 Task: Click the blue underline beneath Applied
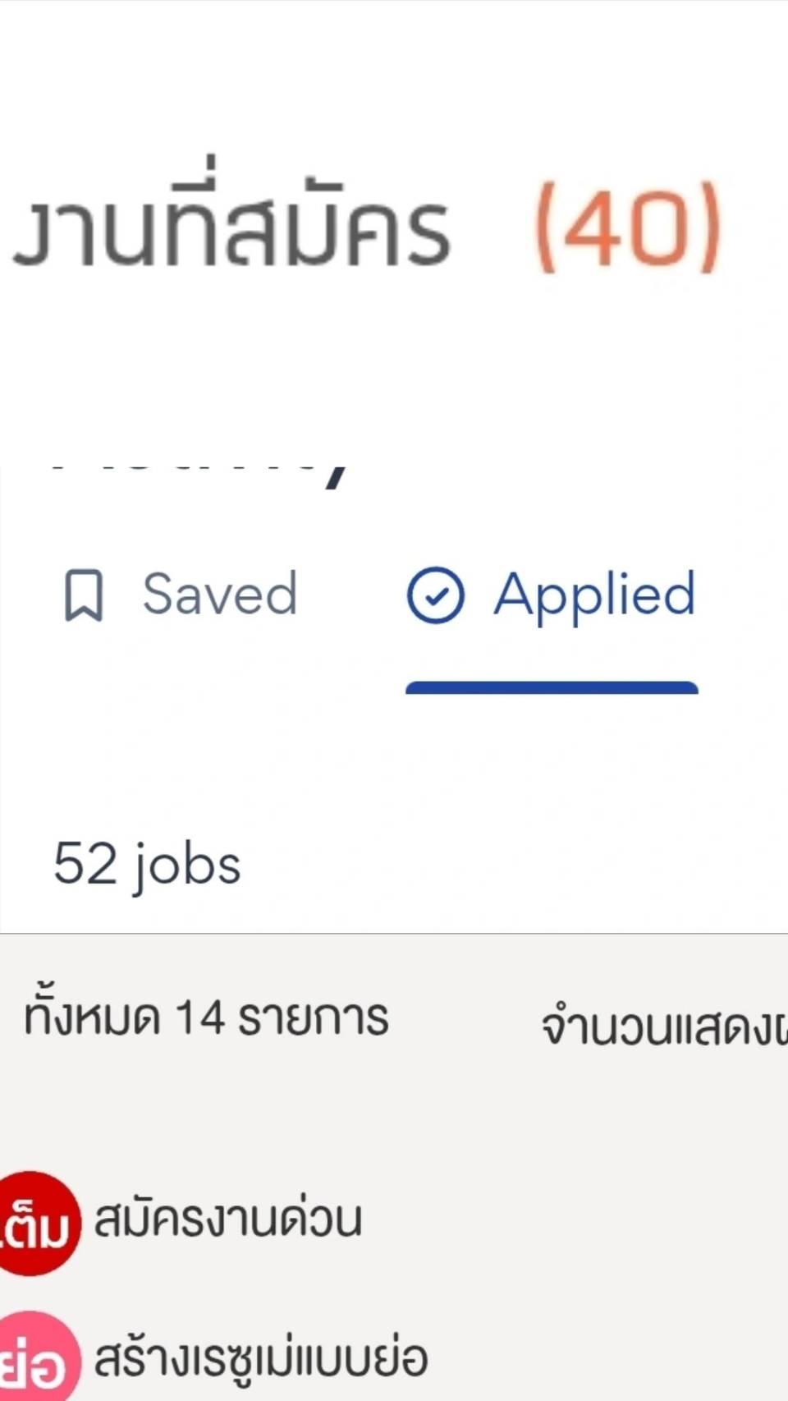552,687
